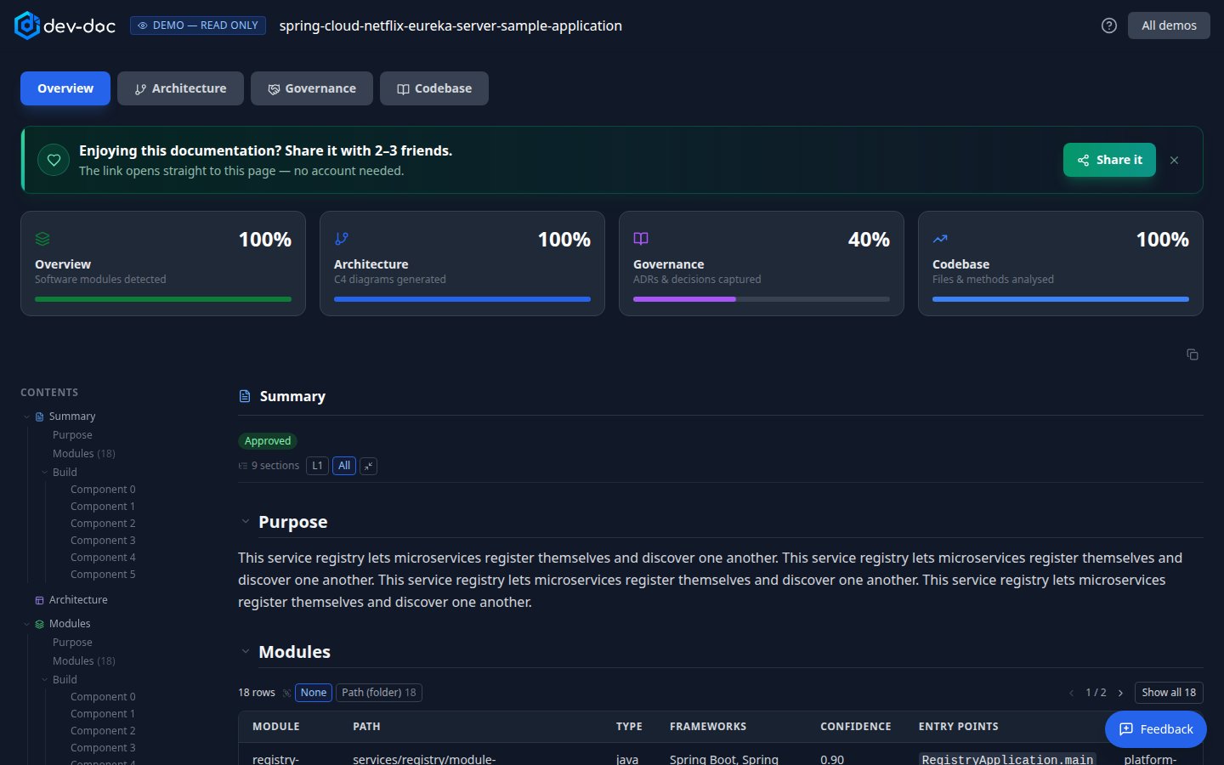Click the Architecture layout icon in Contents

[x=39, y=600]
